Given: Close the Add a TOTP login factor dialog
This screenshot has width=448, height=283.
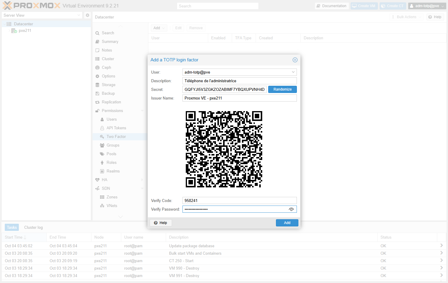Looking at the screenshot, I should 295,60.
